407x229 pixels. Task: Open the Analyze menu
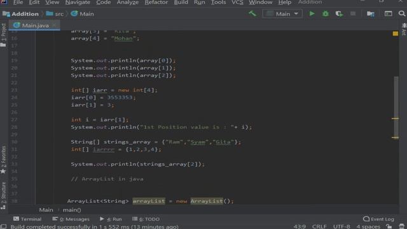coord(127,3)
